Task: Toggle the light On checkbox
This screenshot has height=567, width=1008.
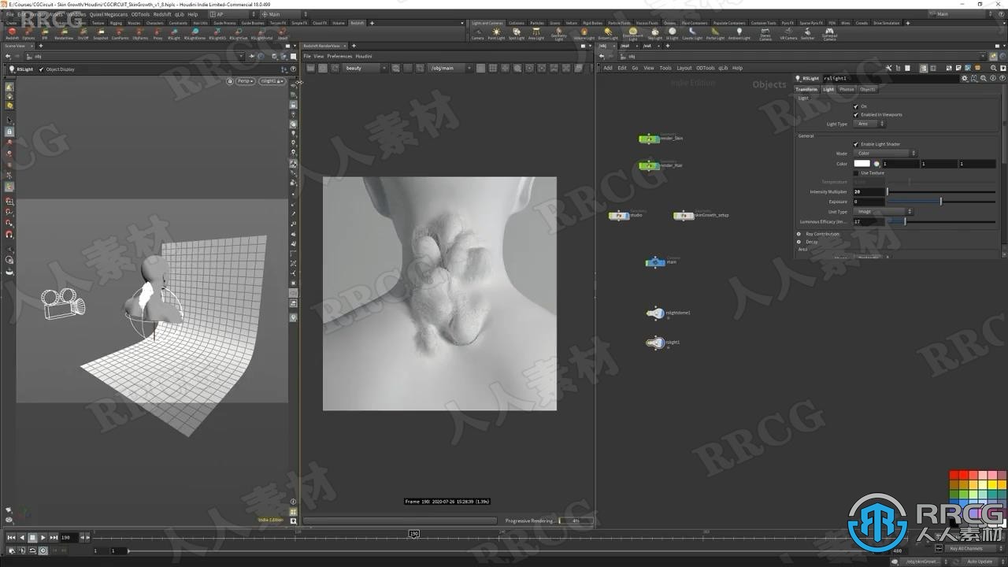Action: point(856,106)
